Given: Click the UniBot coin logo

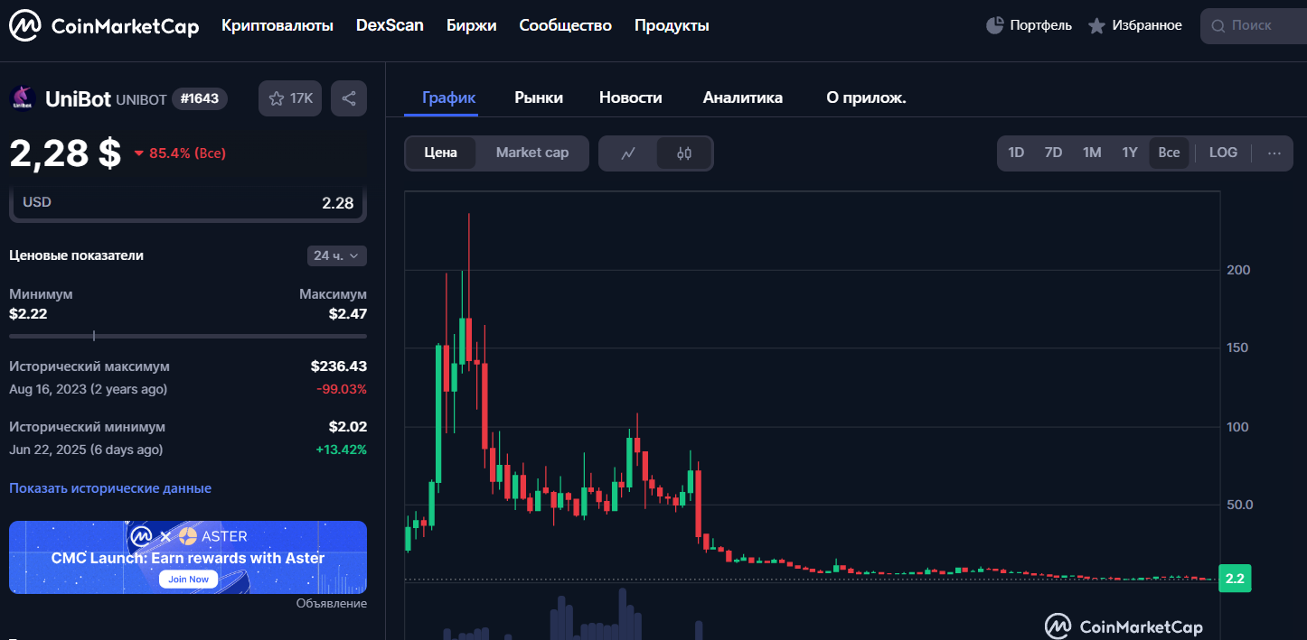Looking at the screenshot, I should pyautogui.click(x=23, y=98).
